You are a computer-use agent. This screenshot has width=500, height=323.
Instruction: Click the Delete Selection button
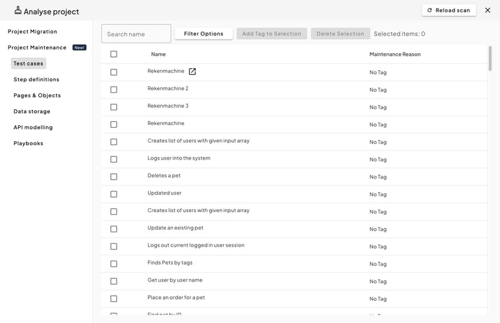coord(340,34)
